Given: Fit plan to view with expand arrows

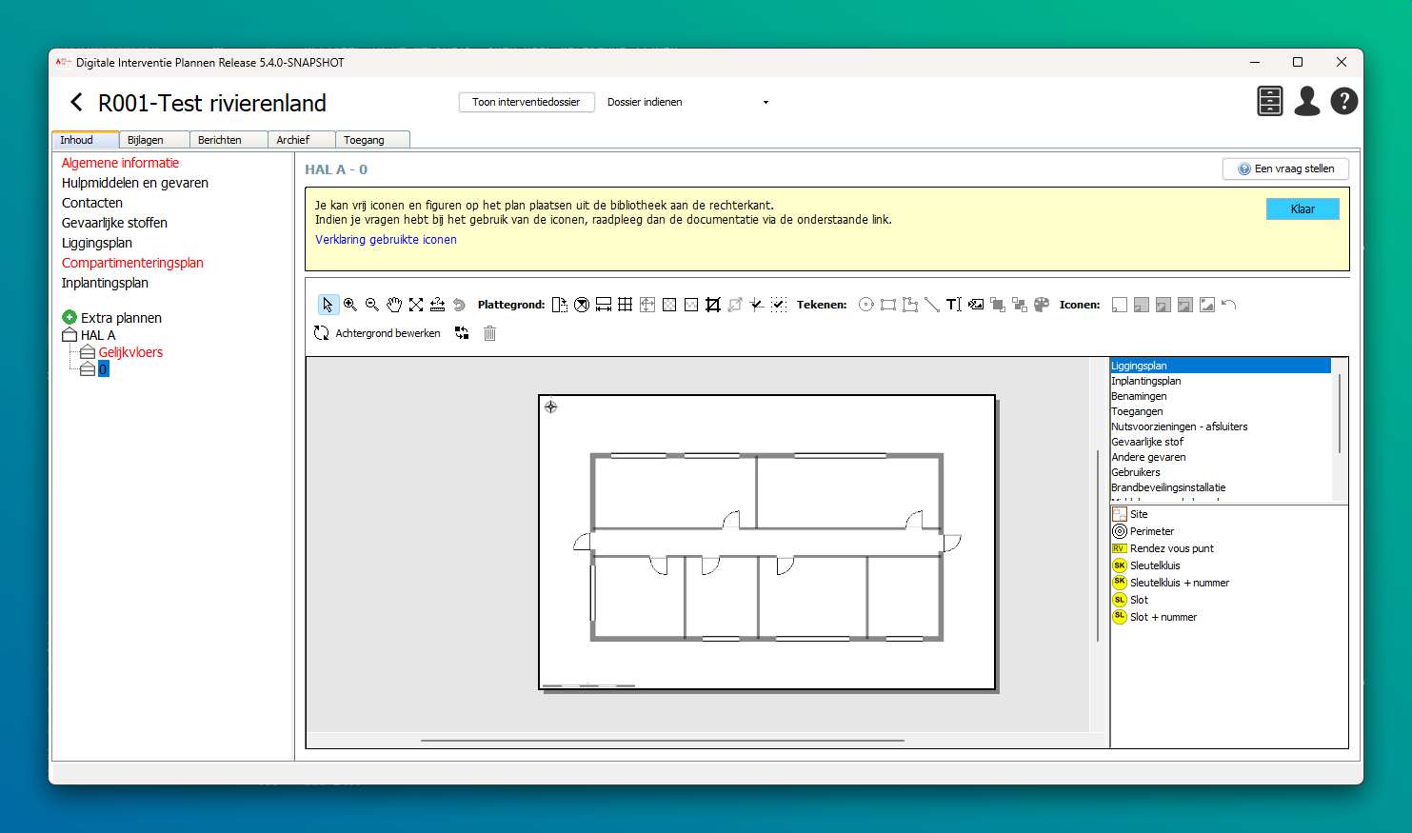Looking at the screenshot, I should tap(416, 305).
